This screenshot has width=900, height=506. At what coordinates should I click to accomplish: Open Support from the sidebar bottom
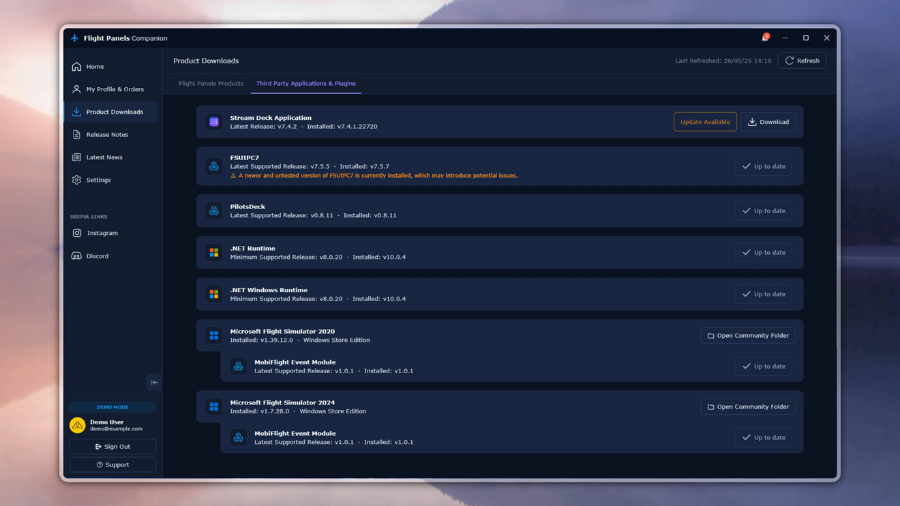click(112, 464)
